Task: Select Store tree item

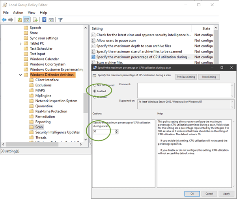Action: (x=34, y=33)
